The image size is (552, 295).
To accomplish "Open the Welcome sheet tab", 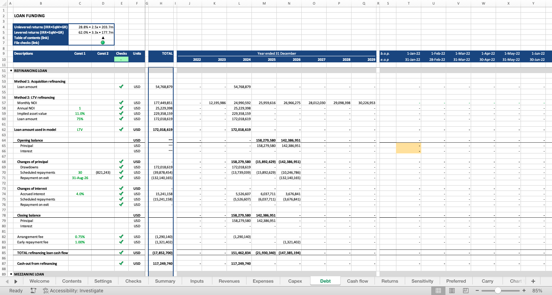I will tap(39, 281).
